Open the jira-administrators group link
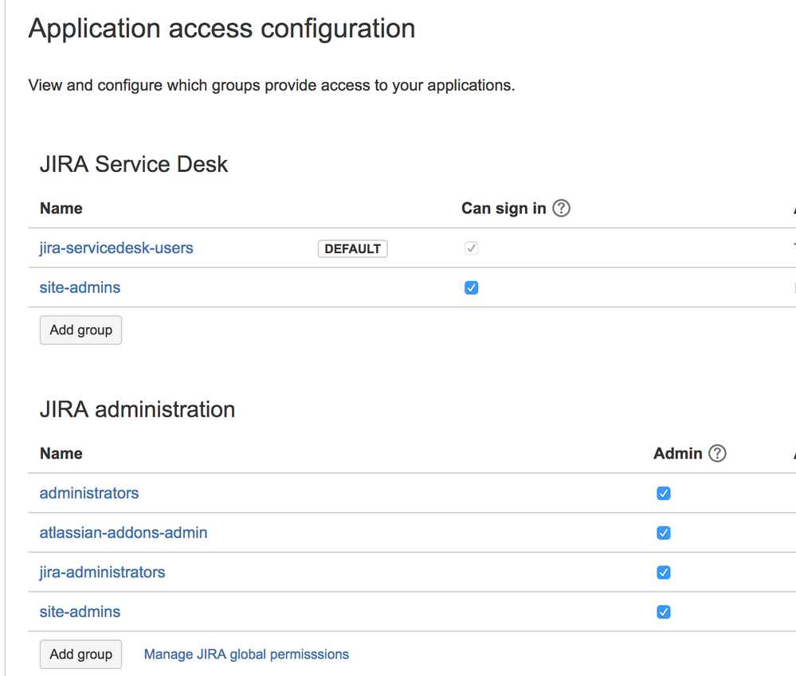The width and height of the screenshot is (796, 676). point(102,572)
